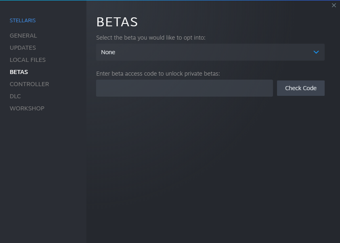Select the Betas sidebar tab
Image resolution: width=340 pixels, height=243 pixels.
pos(19,72)
